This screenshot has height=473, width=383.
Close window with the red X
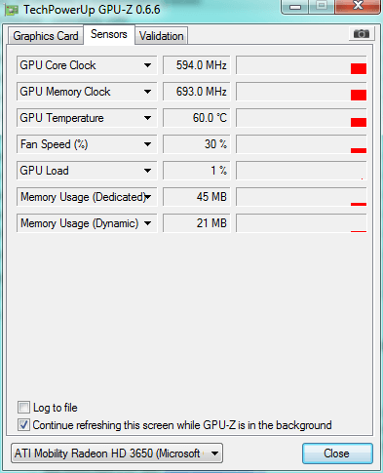pyautogui.click(x=358, y=7)
